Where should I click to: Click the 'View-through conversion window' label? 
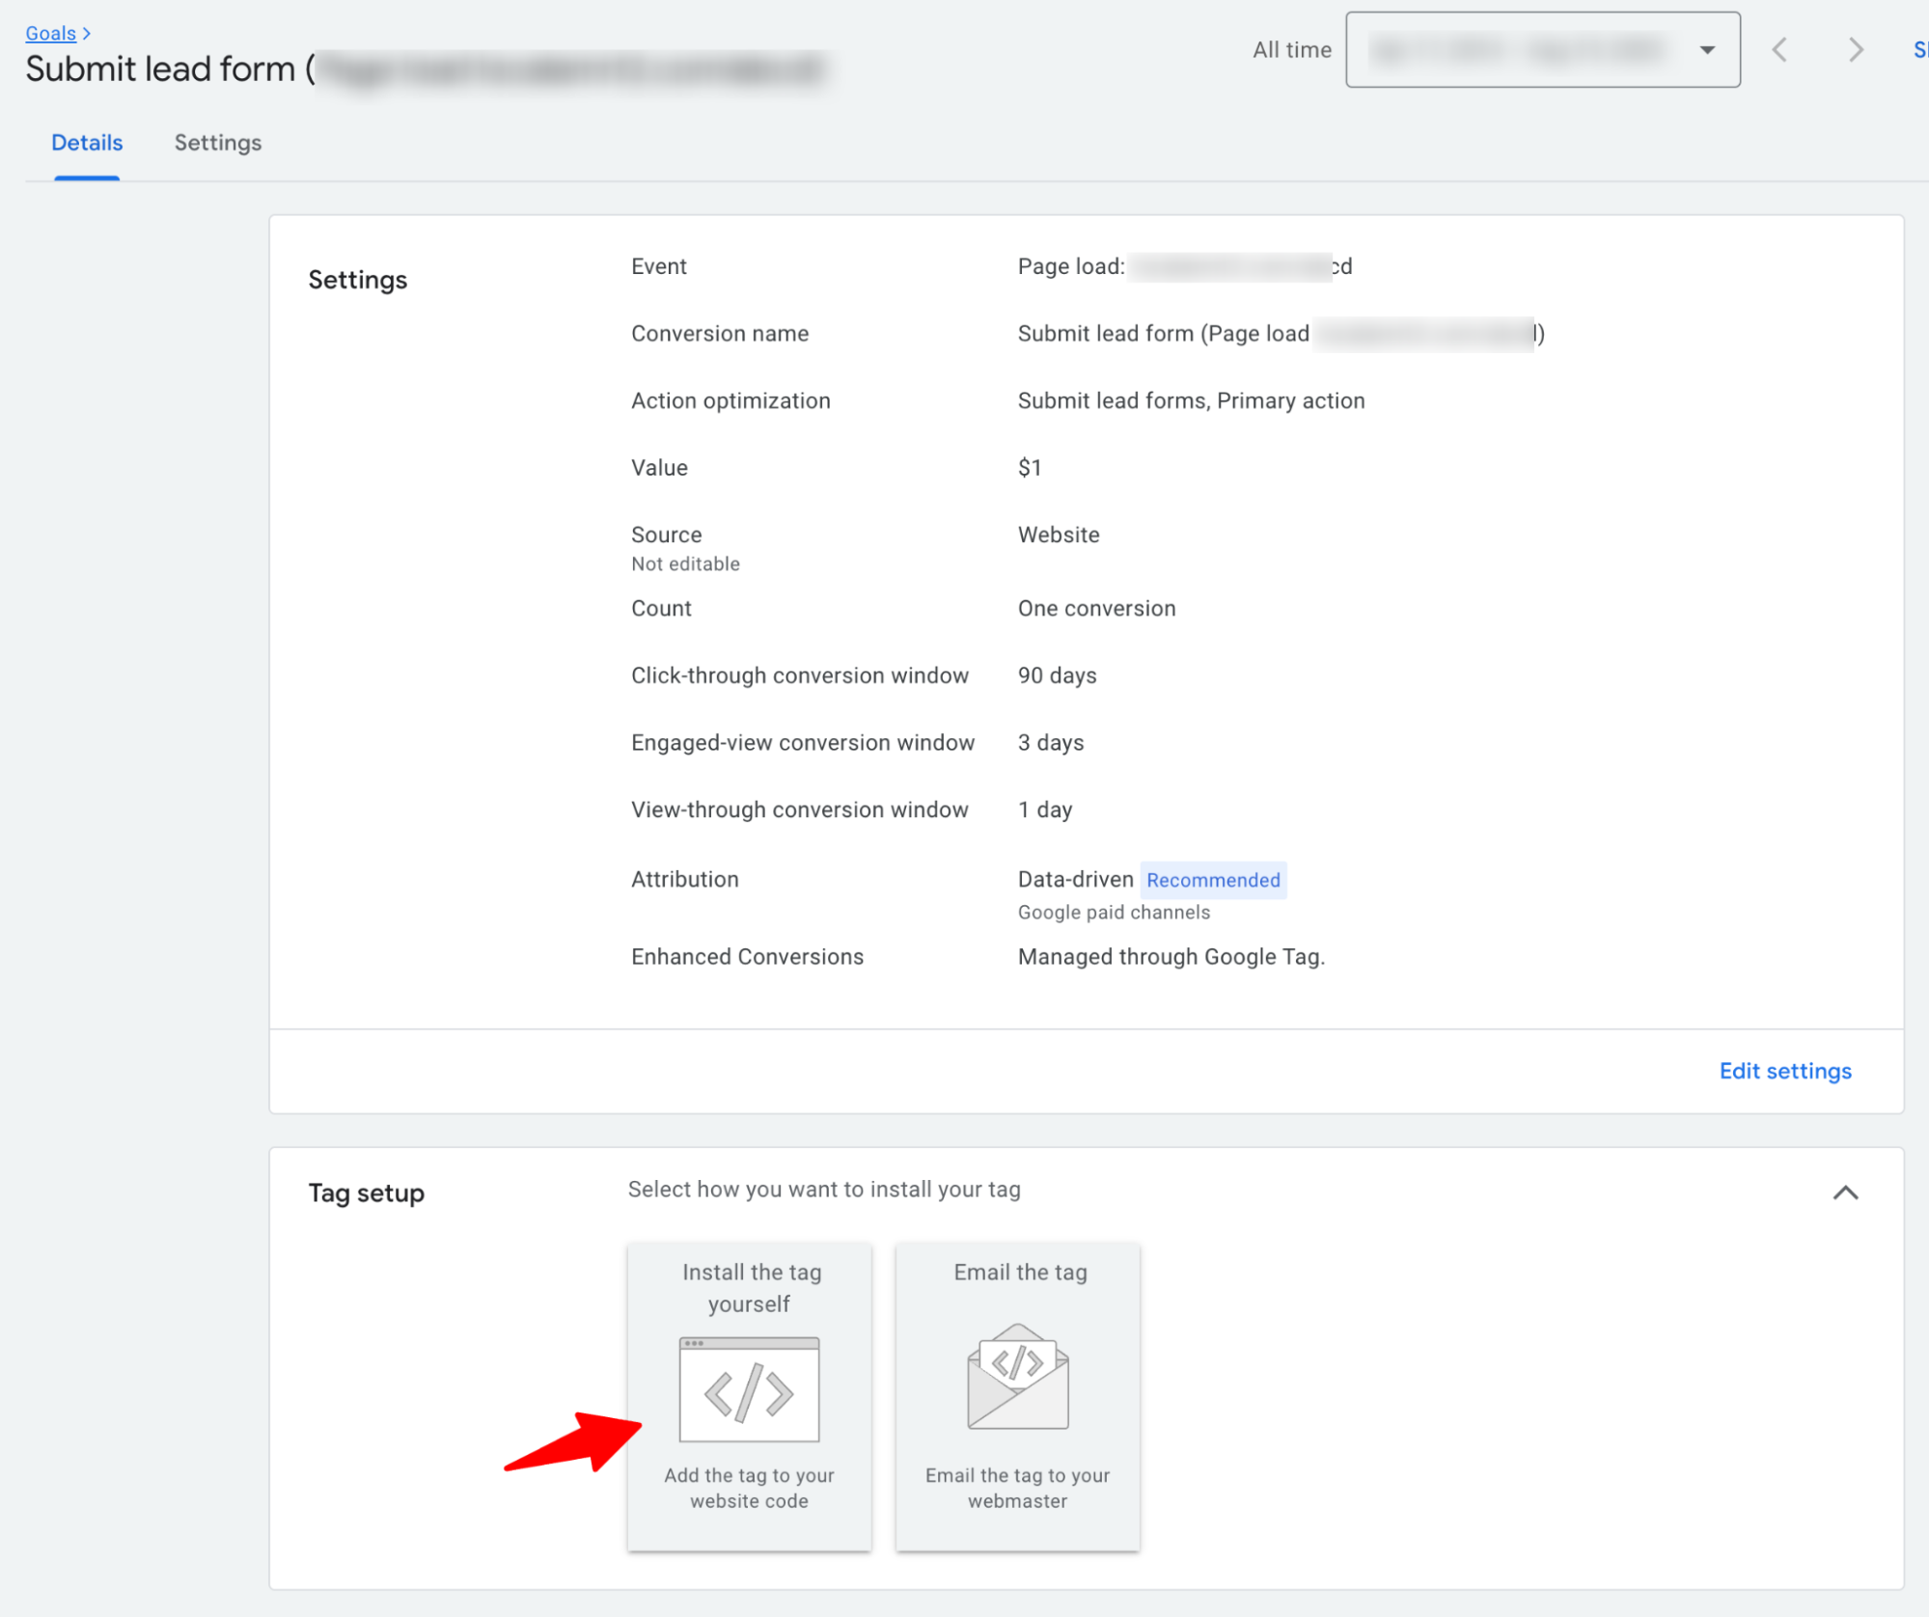(x=799, y=809)
